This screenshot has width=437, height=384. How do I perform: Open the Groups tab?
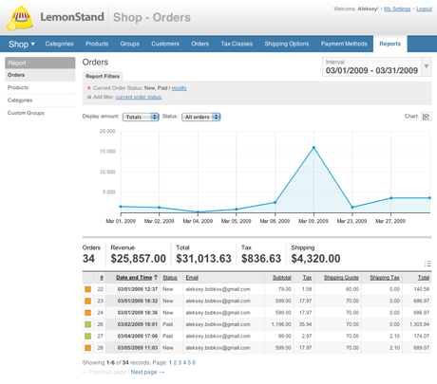coord(130,44)
